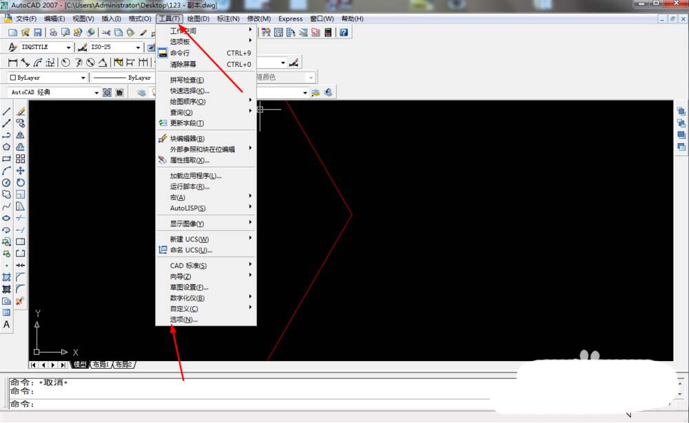Open the ByLayer color dropdown
Screen dimensions: 689x423
(x=48, y=78)
